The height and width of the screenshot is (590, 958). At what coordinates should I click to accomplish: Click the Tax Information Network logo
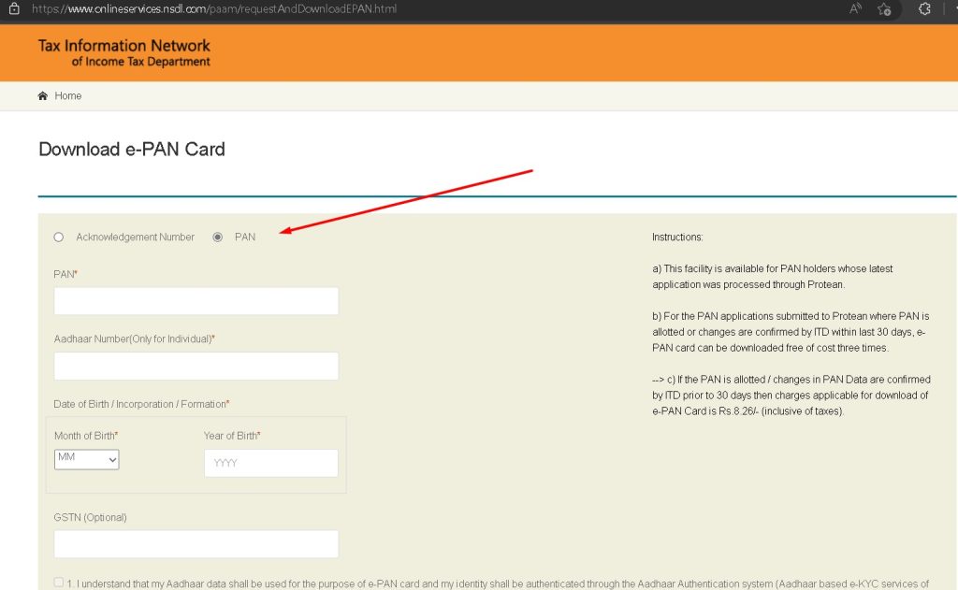[x=123, y=52]
